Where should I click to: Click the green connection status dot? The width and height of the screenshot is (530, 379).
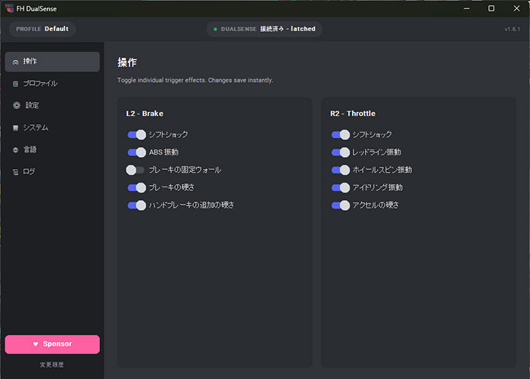(215, 29)
